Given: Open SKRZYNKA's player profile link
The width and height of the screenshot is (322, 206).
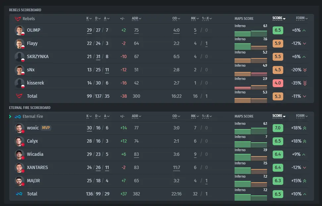Looking at the screenshot, I should (38, 57).
